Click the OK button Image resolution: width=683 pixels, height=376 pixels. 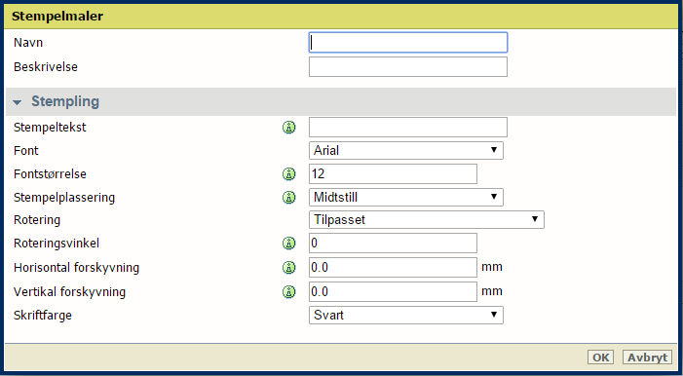pos(601,357)
